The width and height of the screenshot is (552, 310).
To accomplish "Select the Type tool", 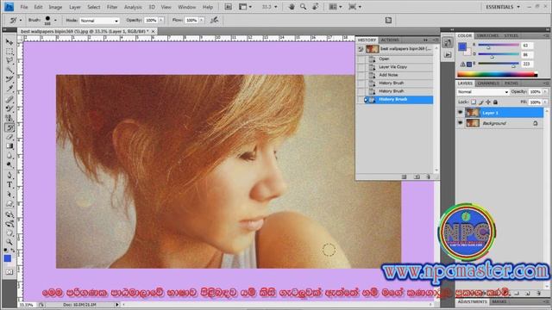I will click(x=9, y=185).
